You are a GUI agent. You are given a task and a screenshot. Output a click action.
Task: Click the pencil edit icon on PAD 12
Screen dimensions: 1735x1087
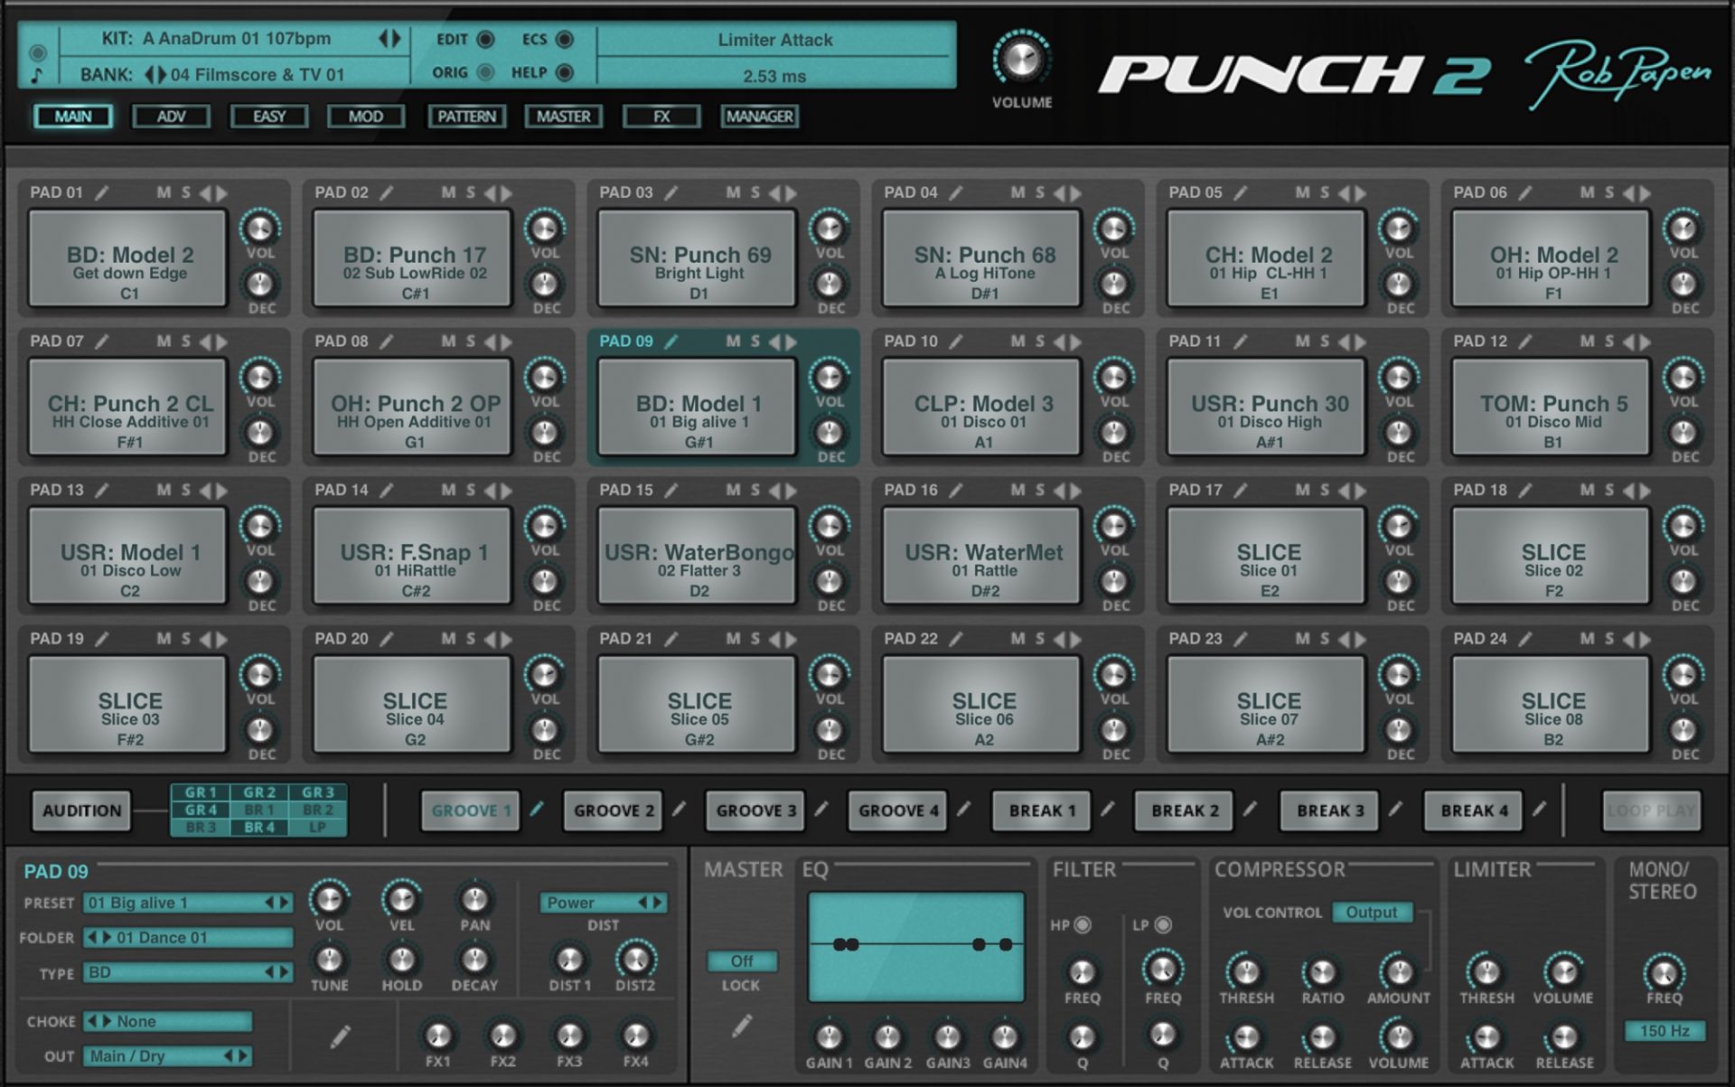(x=1525, y=342)
